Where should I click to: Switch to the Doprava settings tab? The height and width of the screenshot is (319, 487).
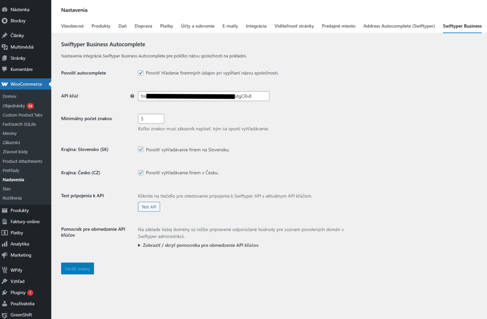click(143, 26)
